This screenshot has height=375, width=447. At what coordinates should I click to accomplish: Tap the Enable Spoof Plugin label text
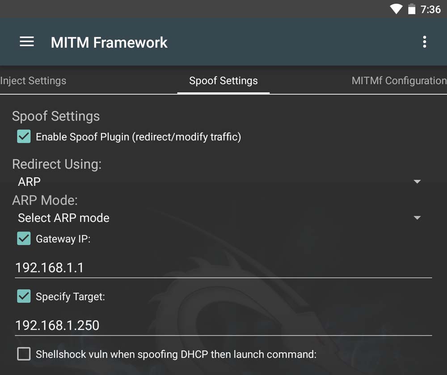click(x=138, y=137)
